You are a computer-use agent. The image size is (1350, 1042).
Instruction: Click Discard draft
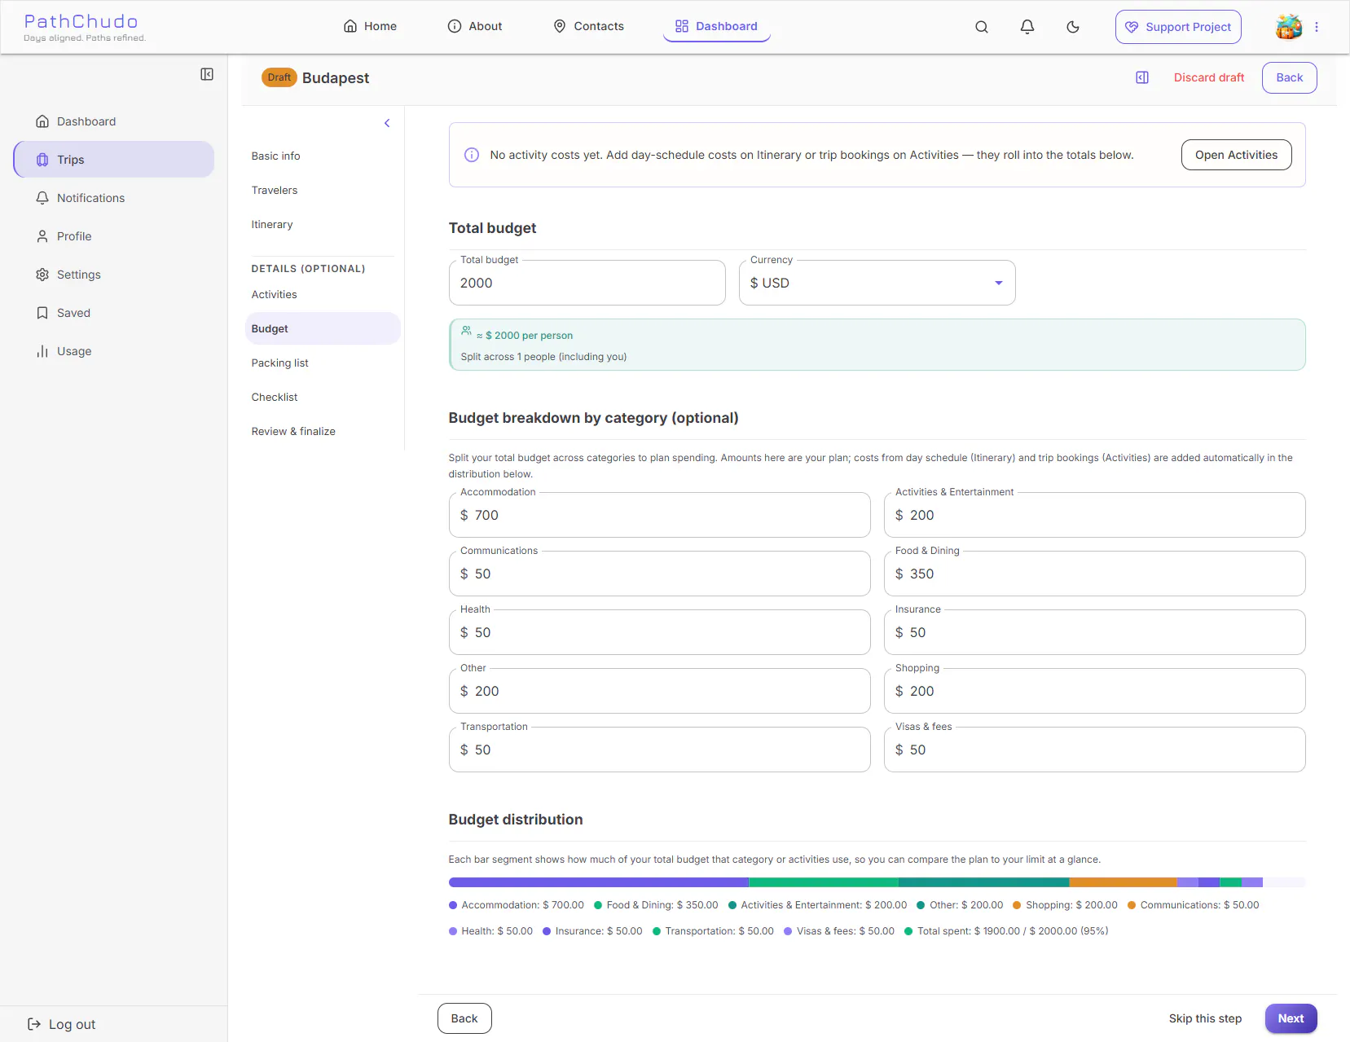click(x=1209, y=77)
